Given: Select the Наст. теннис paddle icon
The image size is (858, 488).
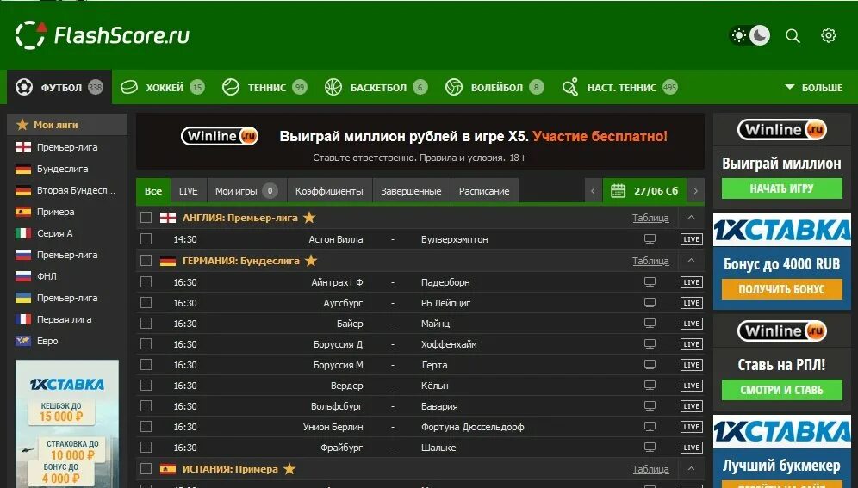Looking at the screenshot, I should coord(570,87).
